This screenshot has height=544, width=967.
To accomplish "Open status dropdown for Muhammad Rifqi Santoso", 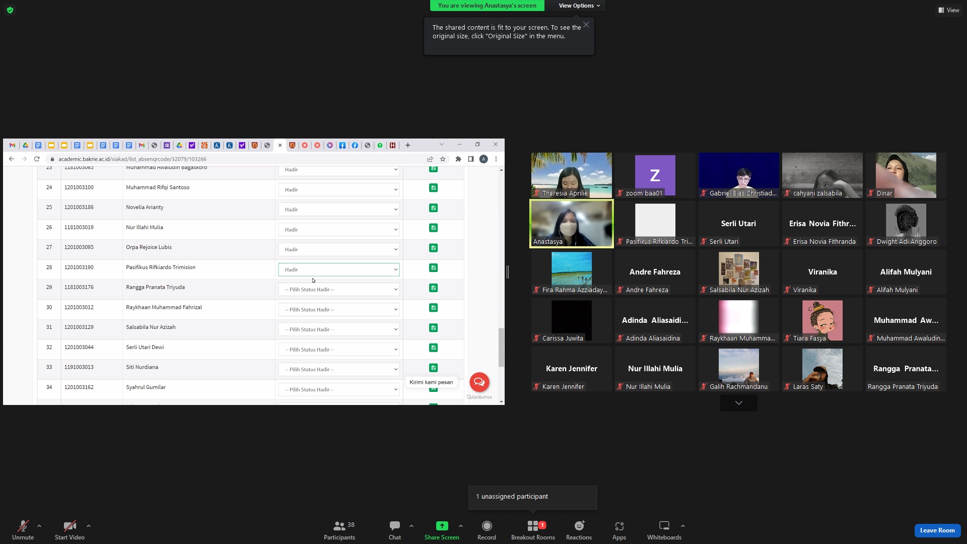I will 339,189.
